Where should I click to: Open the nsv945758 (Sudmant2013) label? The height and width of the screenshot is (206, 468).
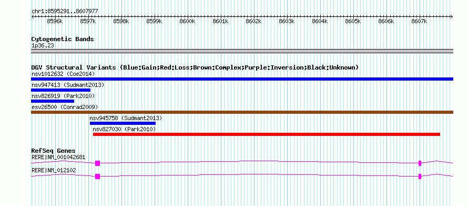[126, 118]
